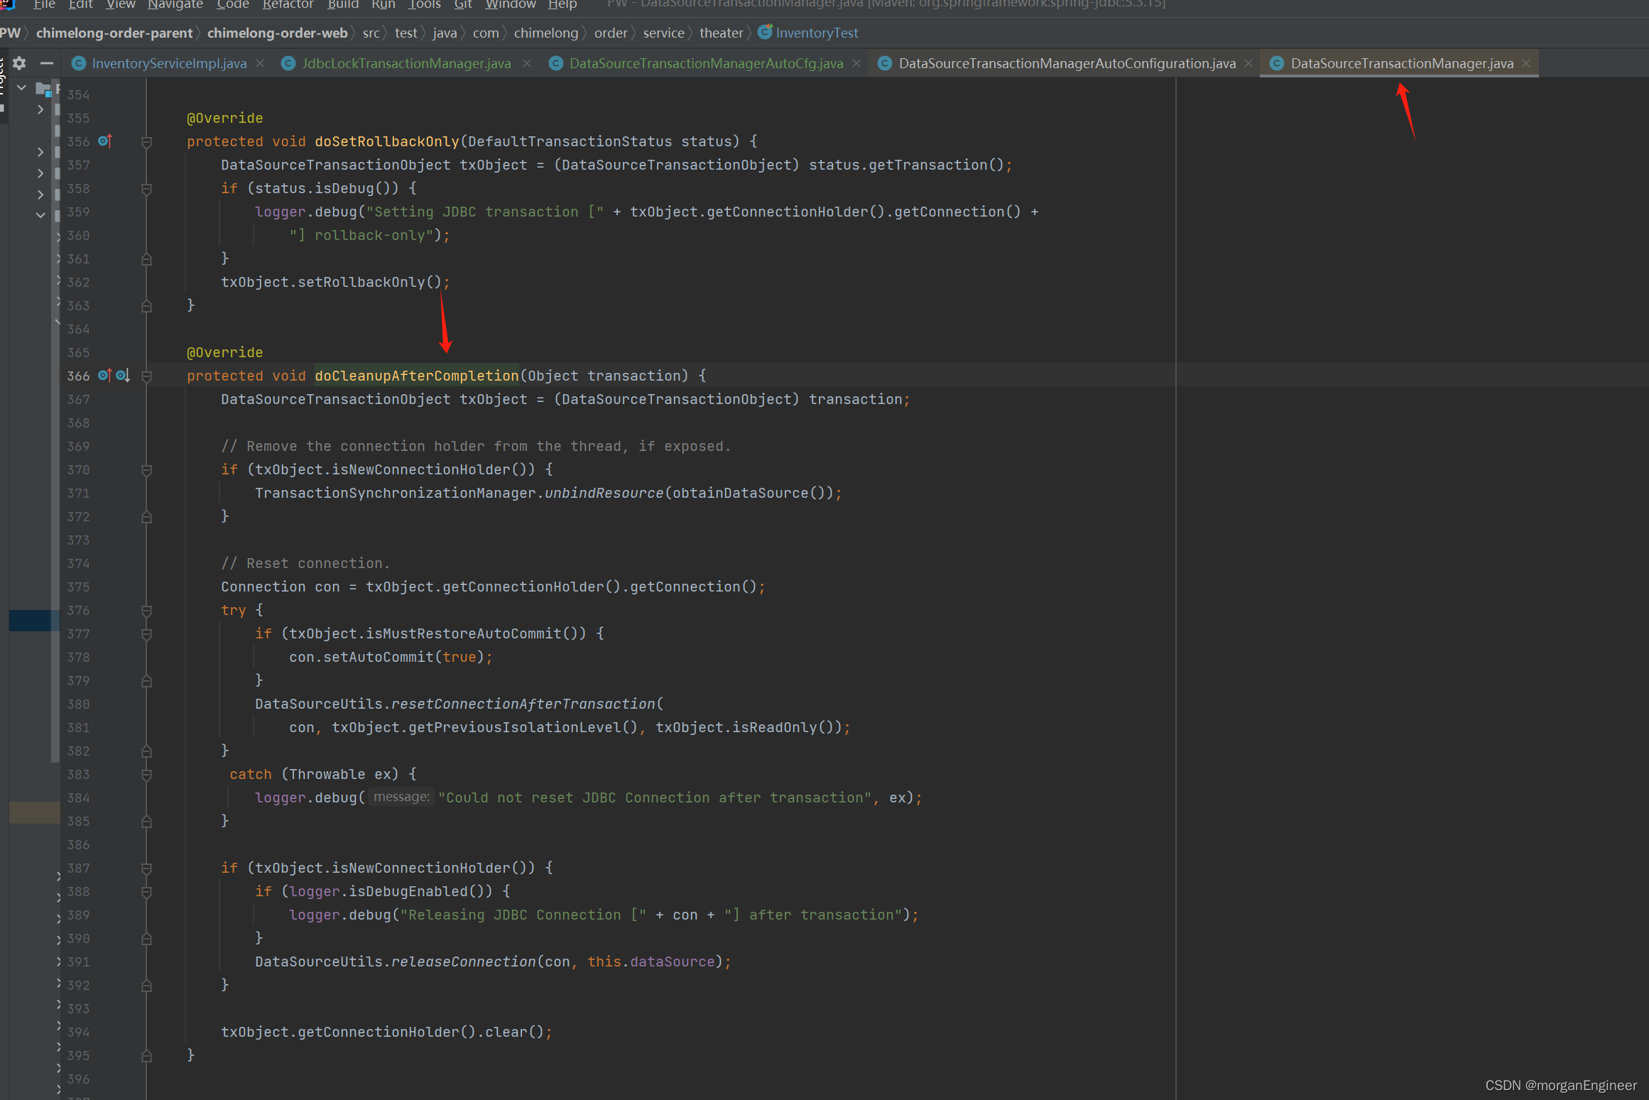
Task: Click InventoryTest in breadcrumb
Action: coord(817,33)
